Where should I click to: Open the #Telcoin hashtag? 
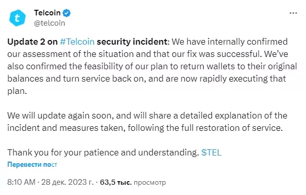pos(77,42)
